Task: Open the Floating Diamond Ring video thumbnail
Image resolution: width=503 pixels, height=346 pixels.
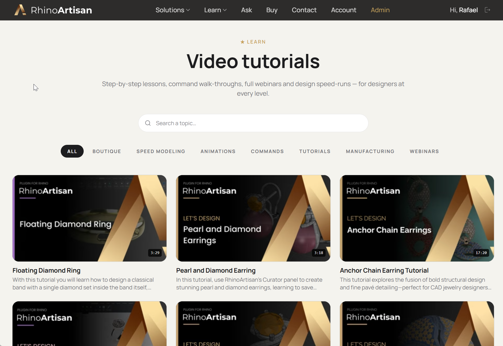Action: tap(90, 218)
